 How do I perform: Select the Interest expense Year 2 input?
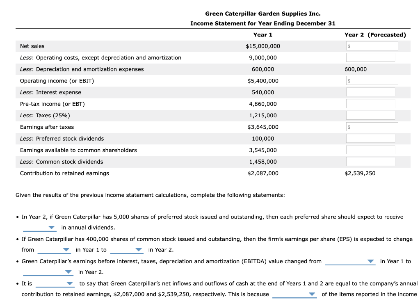370,92
